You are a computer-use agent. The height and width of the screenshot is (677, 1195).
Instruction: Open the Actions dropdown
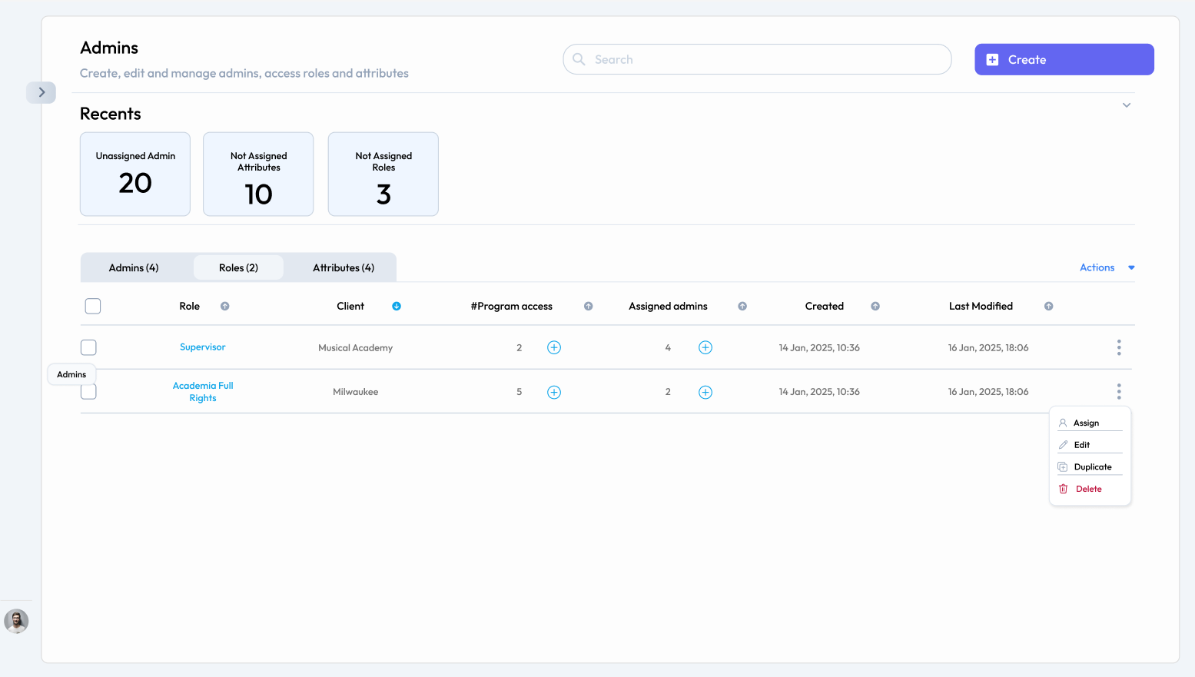tap(1107, 267)
